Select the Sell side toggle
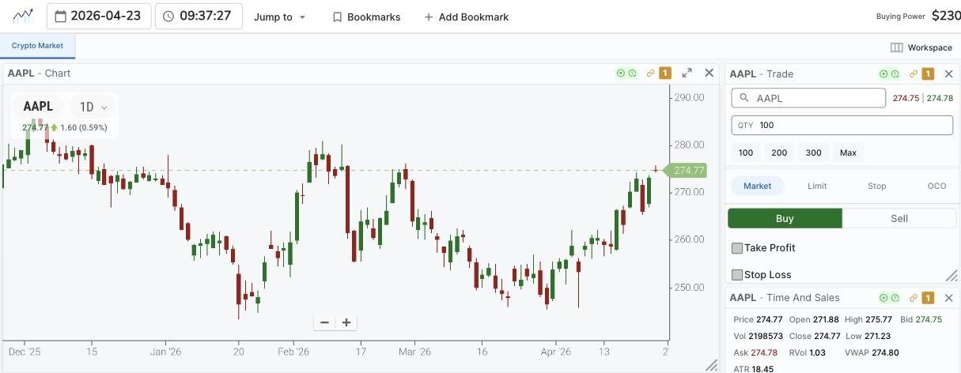This screenshot has height=373, width=961. click(x=899, y=219)
